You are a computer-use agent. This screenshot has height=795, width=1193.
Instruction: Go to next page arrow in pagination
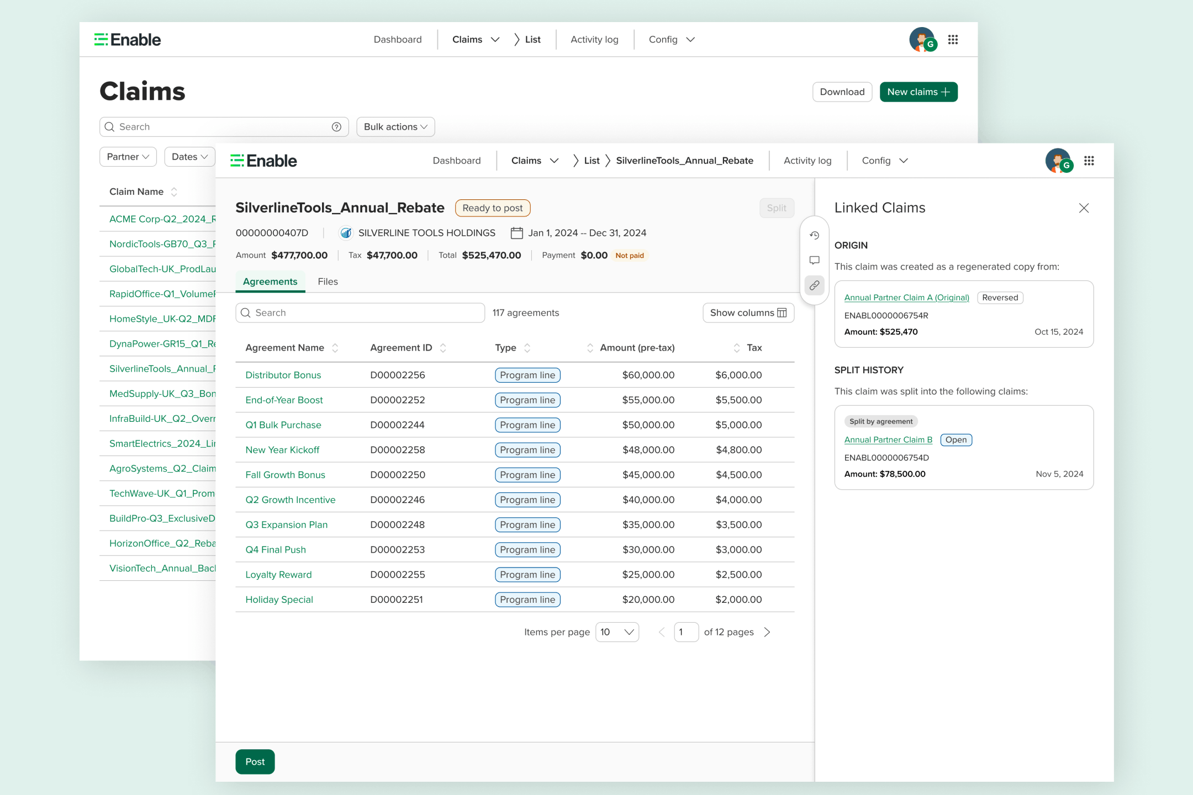767,632
